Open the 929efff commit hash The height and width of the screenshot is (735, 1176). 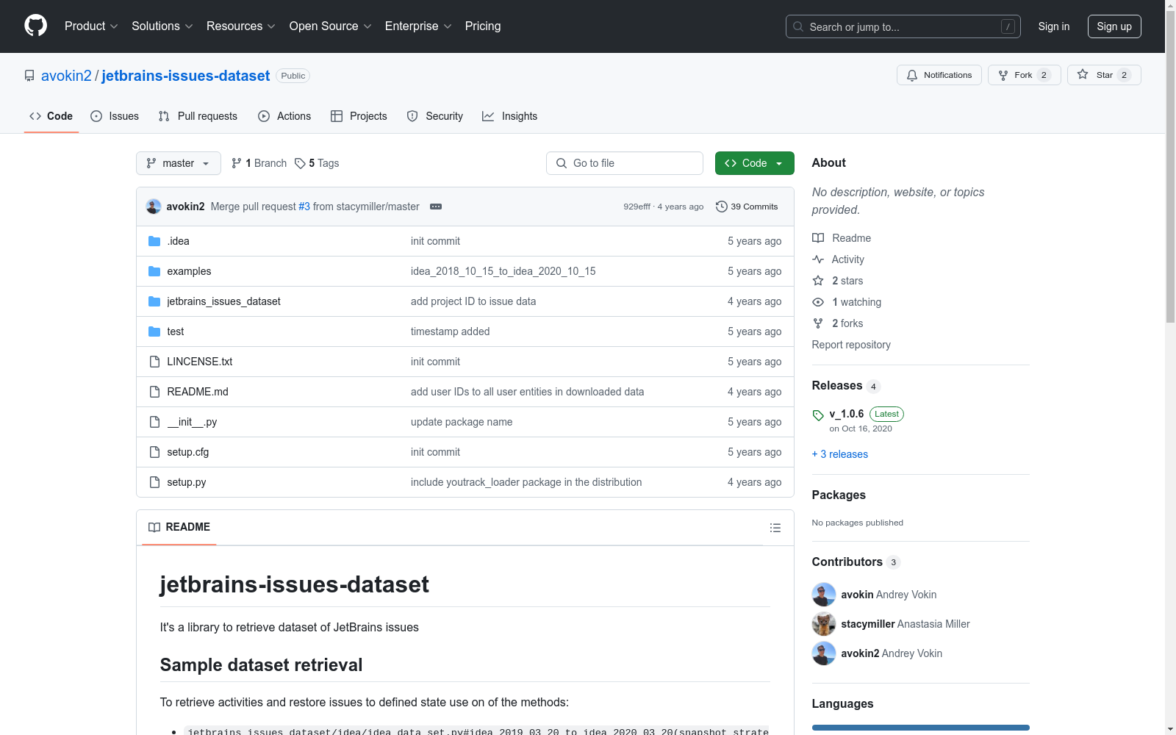(637, 207)
